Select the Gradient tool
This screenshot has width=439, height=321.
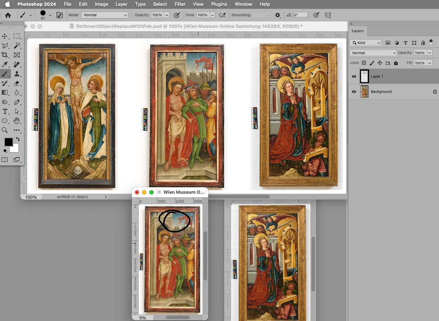(x=5, y=93)
